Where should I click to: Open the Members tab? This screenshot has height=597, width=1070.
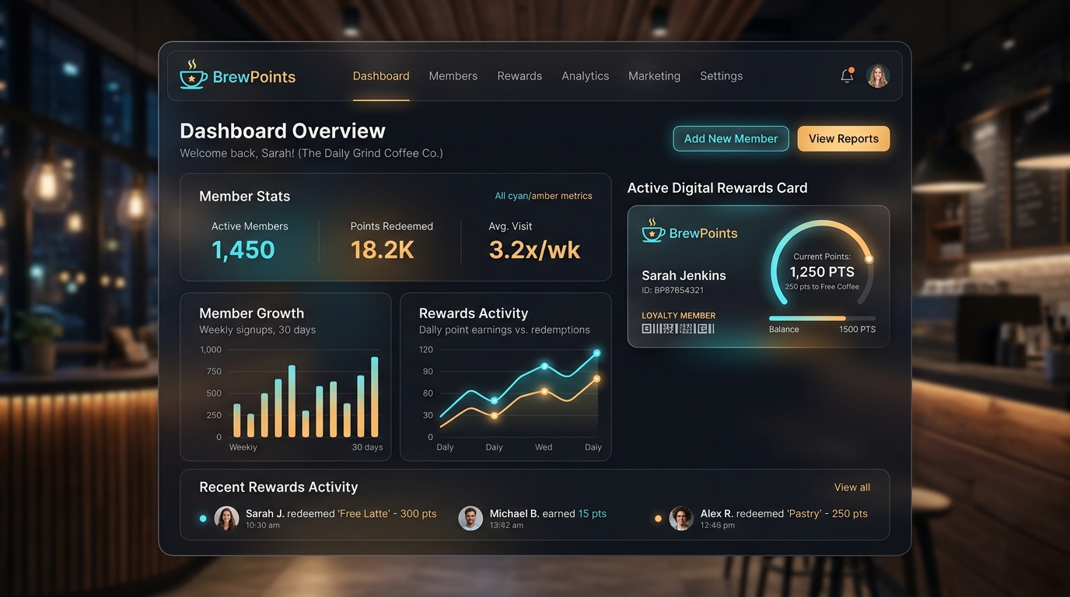pyautogui.click(x=453, y=76)
